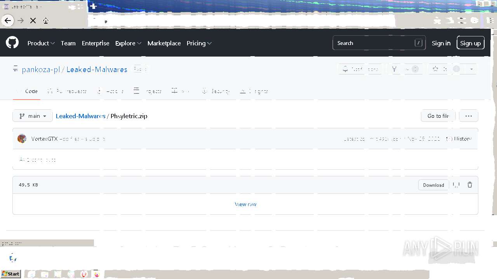This screenshot has width=497, height=279.
Task: Click the Security shield icon
Action: point(204,91)
